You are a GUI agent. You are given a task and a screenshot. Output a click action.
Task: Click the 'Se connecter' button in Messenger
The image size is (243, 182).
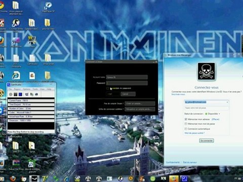(x=207, y=141)
